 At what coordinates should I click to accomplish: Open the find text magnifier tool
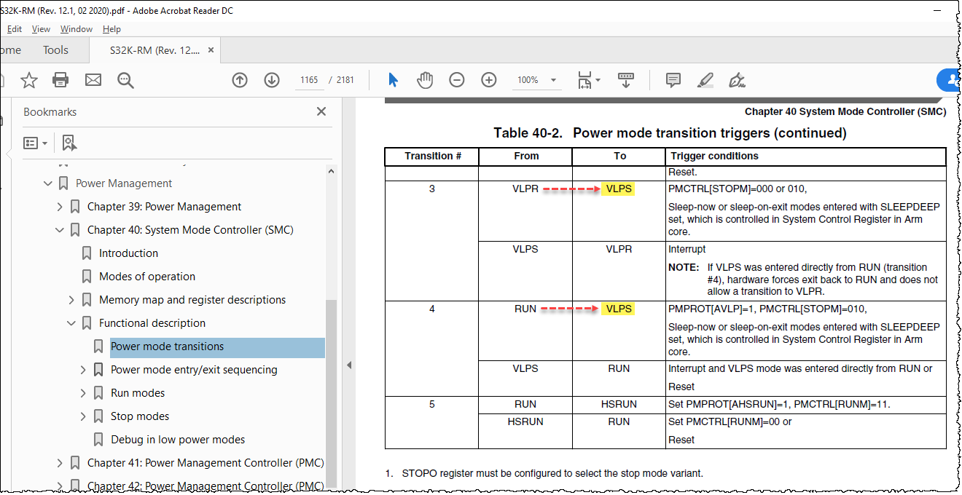coord(125,80)
